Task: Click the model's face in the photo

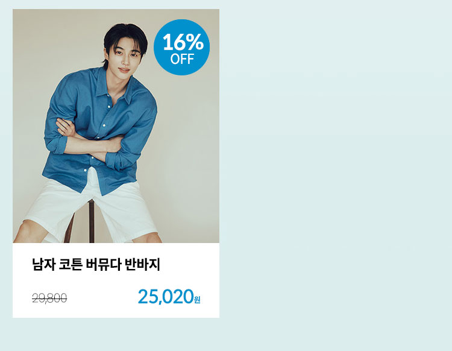Action: pos(126,56)
